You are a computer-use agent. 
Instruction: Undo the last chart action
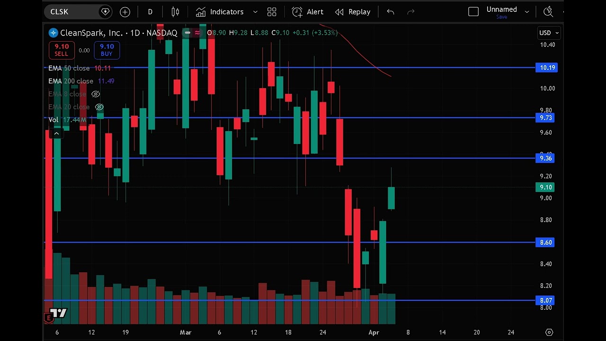(x=390, y=12)
